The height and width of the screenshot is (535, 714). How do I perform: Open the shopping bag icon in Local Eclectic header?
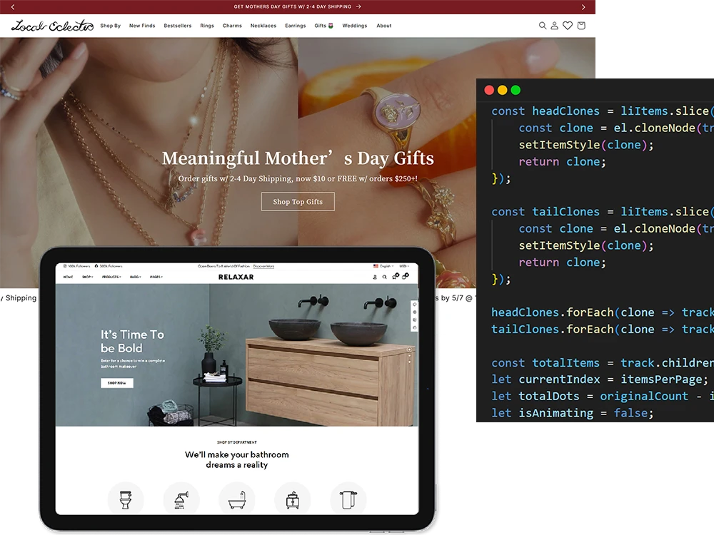pyautogui.click(x=581, y=26)
